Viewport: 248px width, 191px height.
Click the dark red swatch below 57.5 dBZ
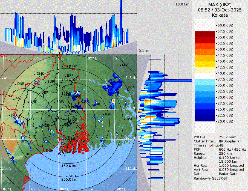tap(205, 34)
